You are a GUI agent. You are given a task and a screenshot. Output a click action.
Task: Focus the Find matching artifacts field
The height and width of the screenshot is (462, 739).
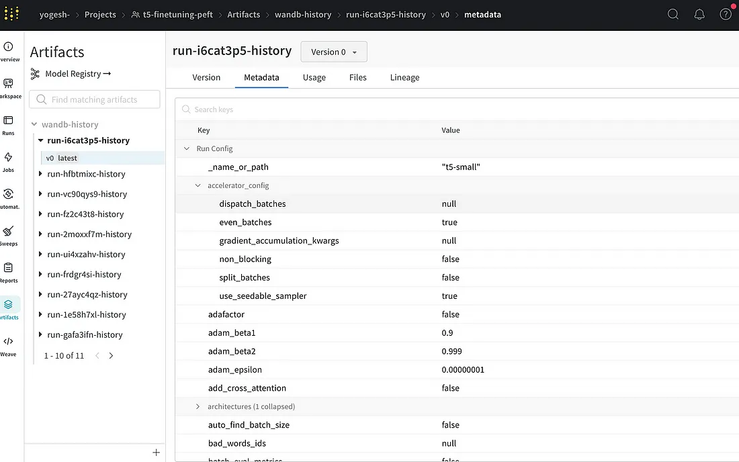click(95, 99)
